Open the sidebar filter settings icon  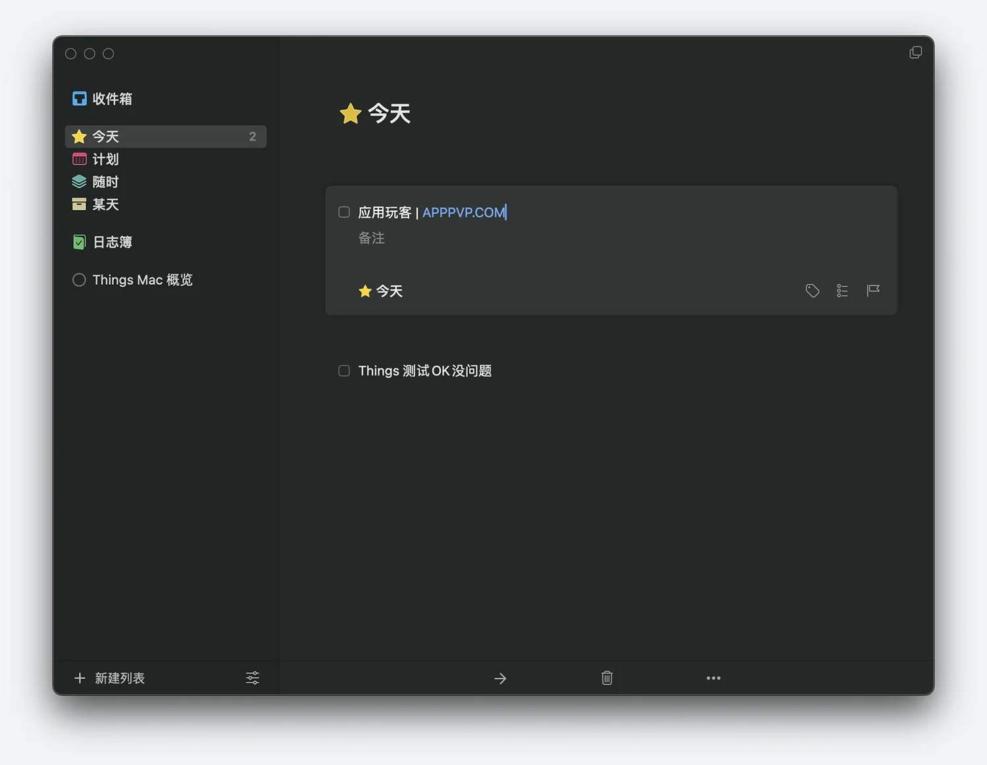click(x=253, y=678)
